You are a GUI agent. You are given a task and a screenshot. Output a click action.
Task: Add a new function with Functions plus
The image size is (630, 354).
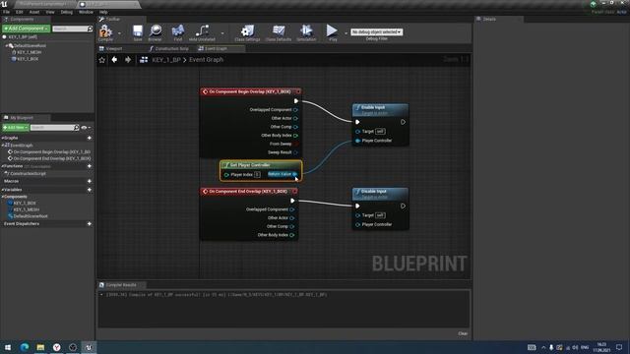click(x=90, y=166)
